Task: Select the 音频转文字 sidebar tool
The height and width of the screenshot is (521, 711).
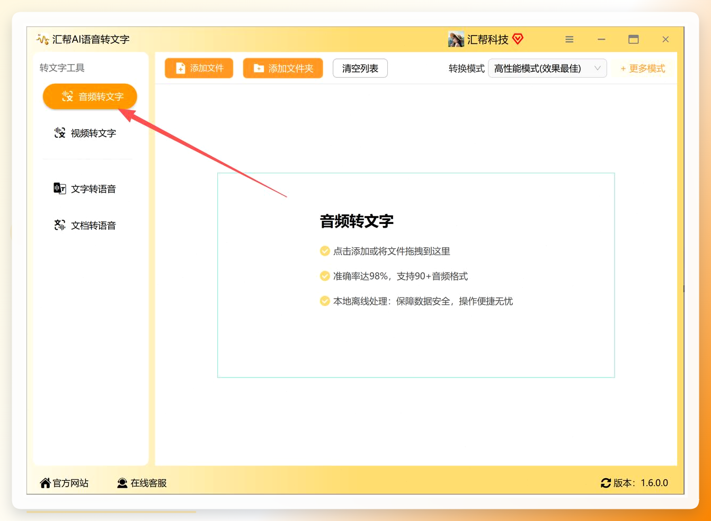Action: tap(90, 96)
